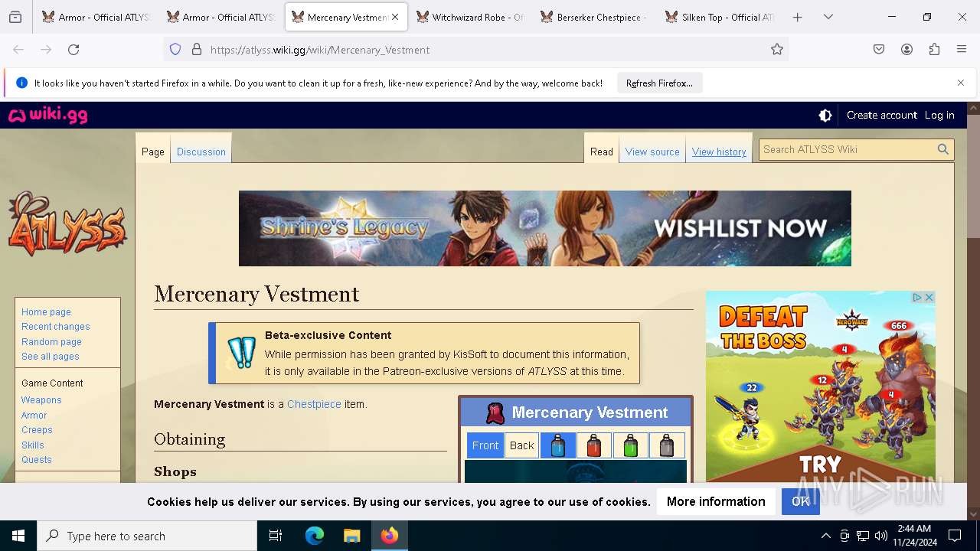Viewport: 980px width, 551px height.
Task: Switch to second Armor wiki tab
Action: [x=221, y=17]
